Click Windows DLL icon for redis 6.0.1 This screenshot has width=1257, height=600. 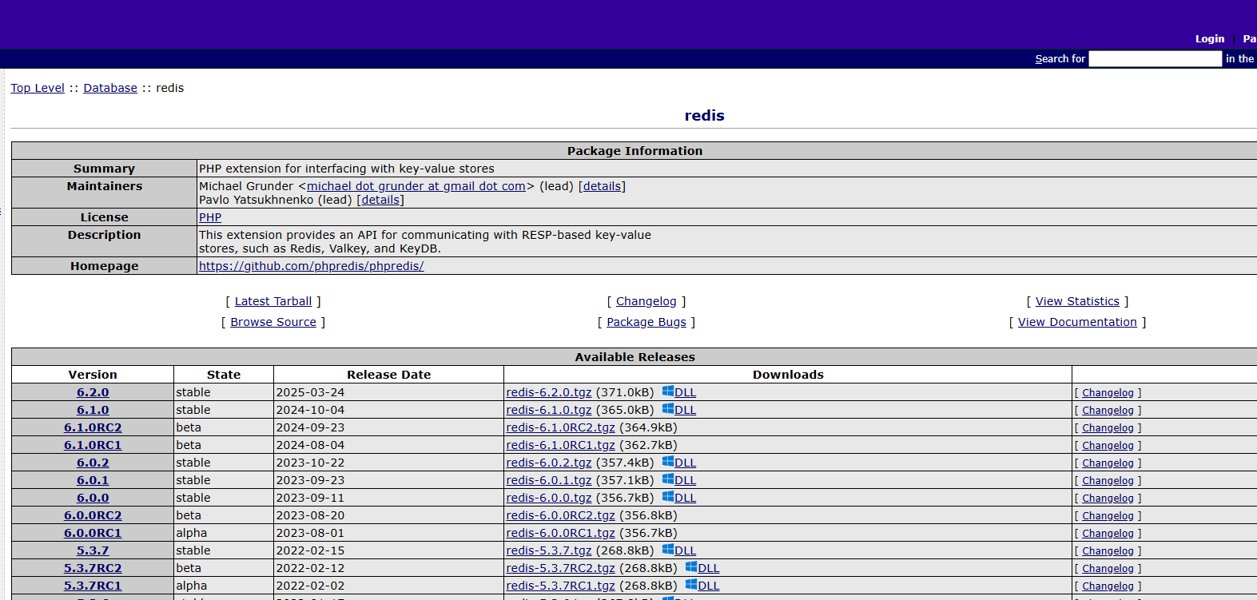click(668, 479)
